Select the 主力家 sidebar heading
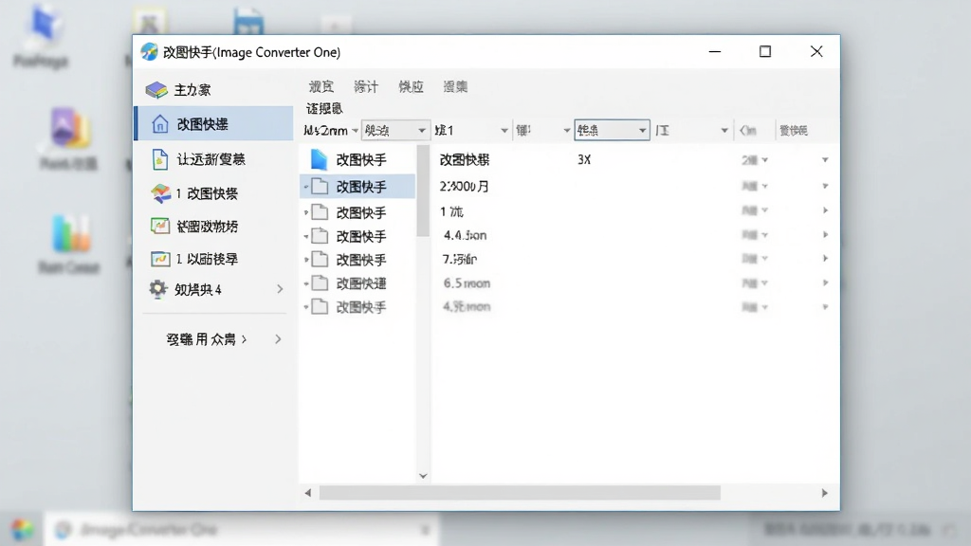The image size is (971, 546). (x=192, y=90)
